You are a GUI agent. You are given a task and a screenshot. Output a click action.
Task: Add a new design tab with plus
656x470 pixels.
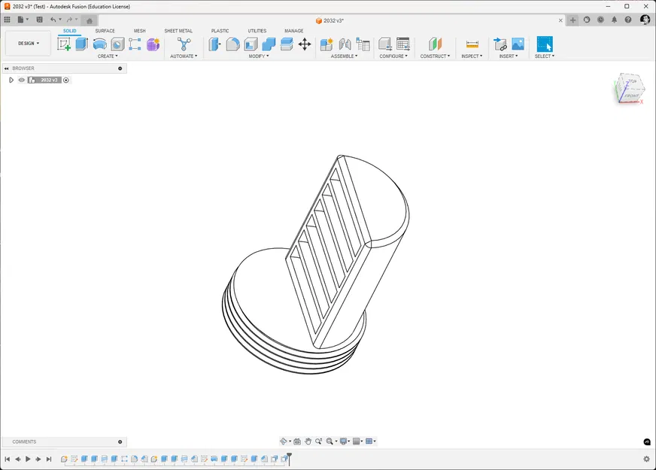click(572, 20)
